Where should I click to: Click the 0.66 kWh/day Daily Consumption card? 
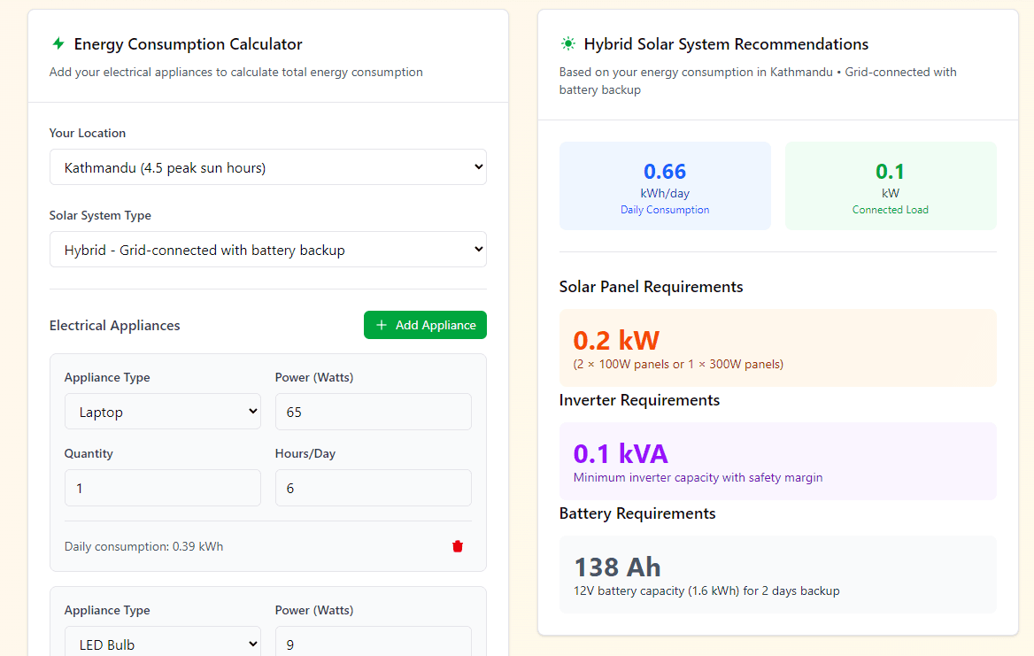tap(665, 186)
